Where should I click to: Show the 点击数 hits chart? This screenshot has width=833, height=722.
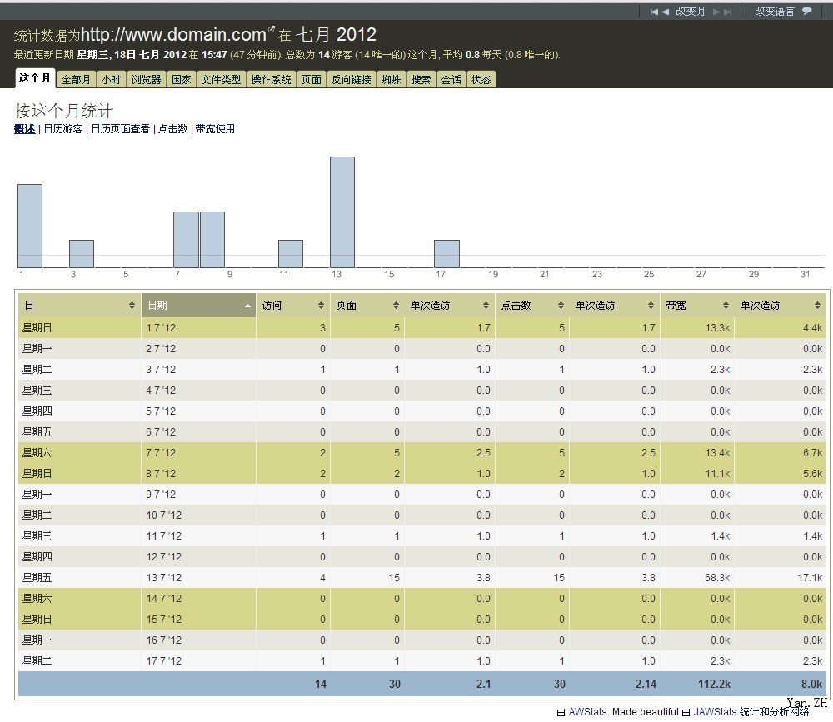coord(173,128)
